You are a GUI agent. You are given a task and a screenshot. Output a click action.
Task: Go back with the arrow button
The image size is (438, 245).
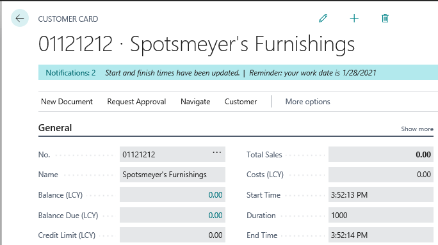[x=20, y=18]
